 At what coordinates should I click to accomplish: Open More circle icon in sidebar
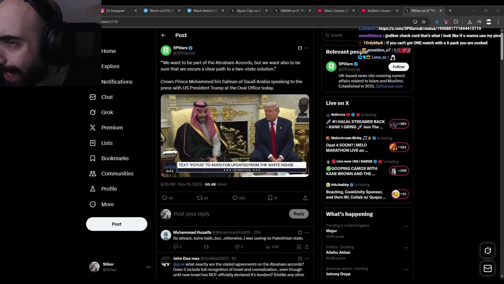point(93,204)
